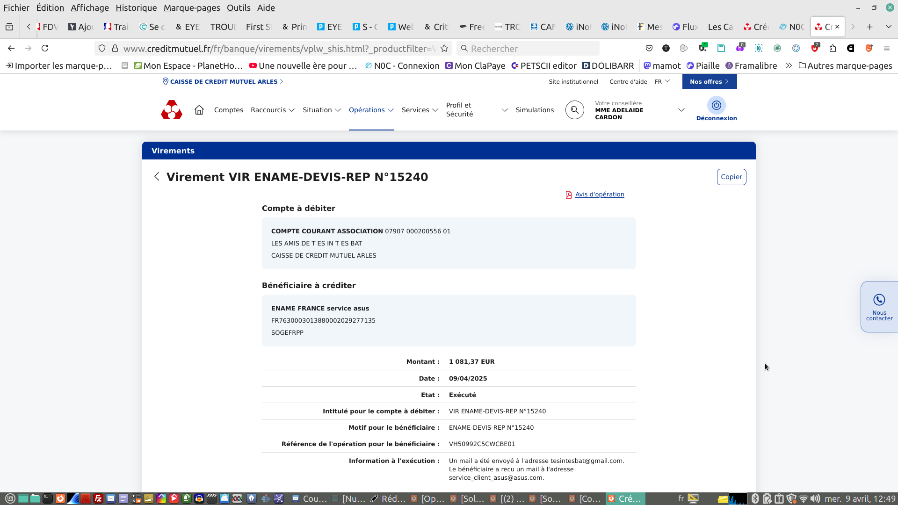Open the Nous contacter phone widget
This screenshot has width=898, height=505.
click(879, 306)
